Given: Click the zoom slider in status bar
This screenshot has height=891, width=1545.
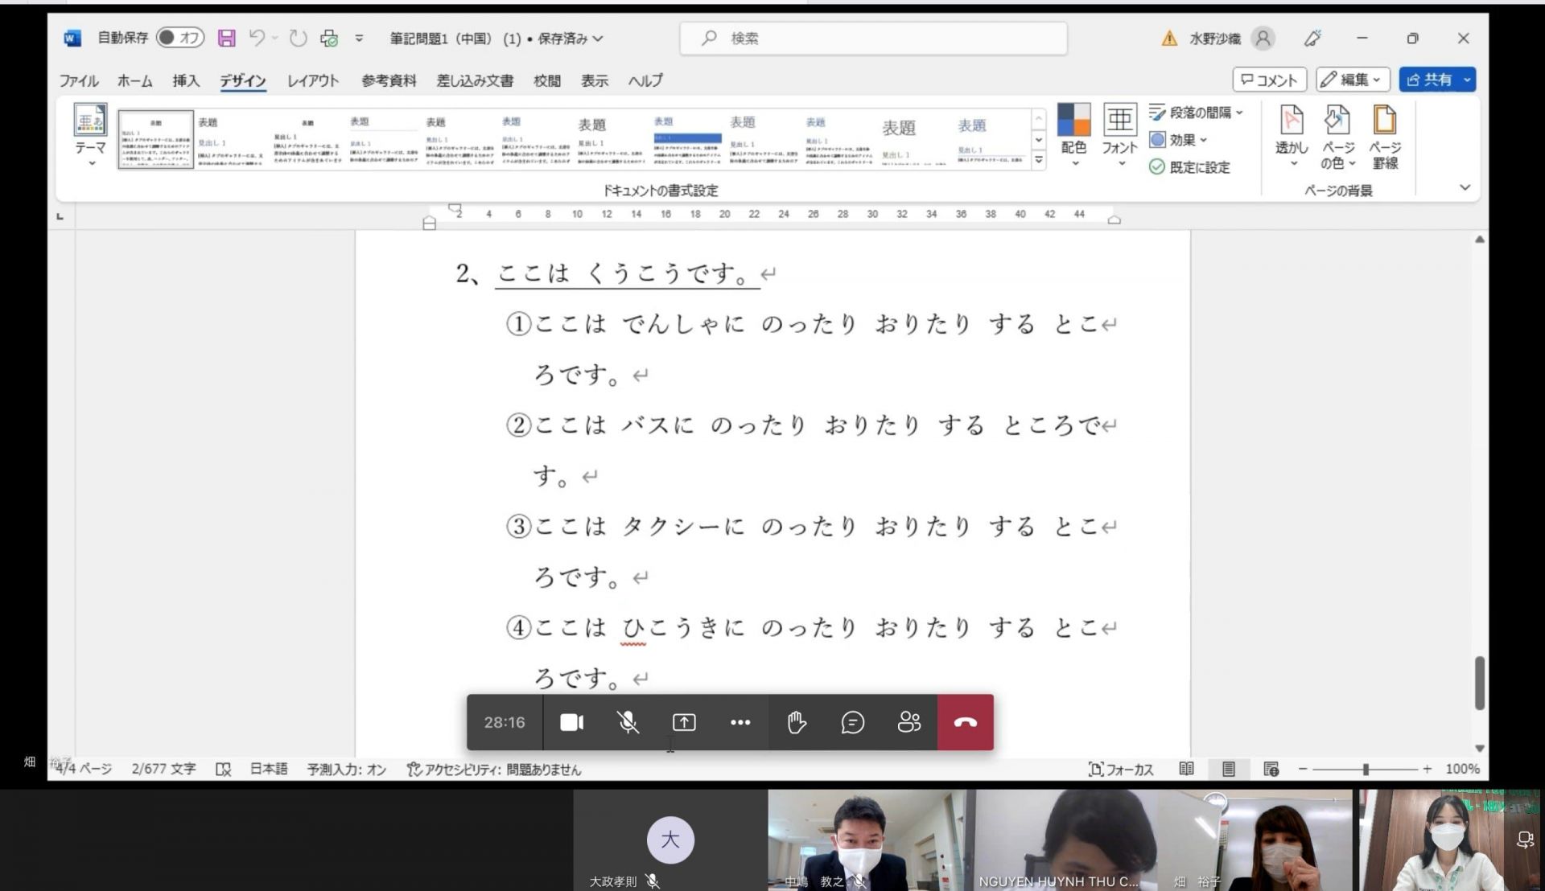Looking at the screenshot, I should 1365,770.
